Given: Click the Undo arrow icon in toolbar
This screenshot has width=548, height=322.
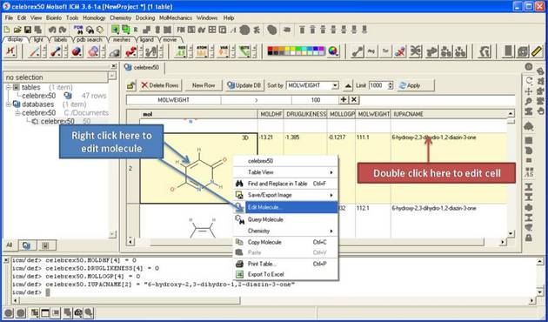Looking at the screenshot, I should point(52,30).
